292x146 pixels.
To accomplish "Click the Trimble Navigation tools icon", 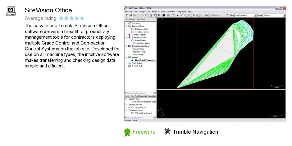I will [x=167, y=131].
